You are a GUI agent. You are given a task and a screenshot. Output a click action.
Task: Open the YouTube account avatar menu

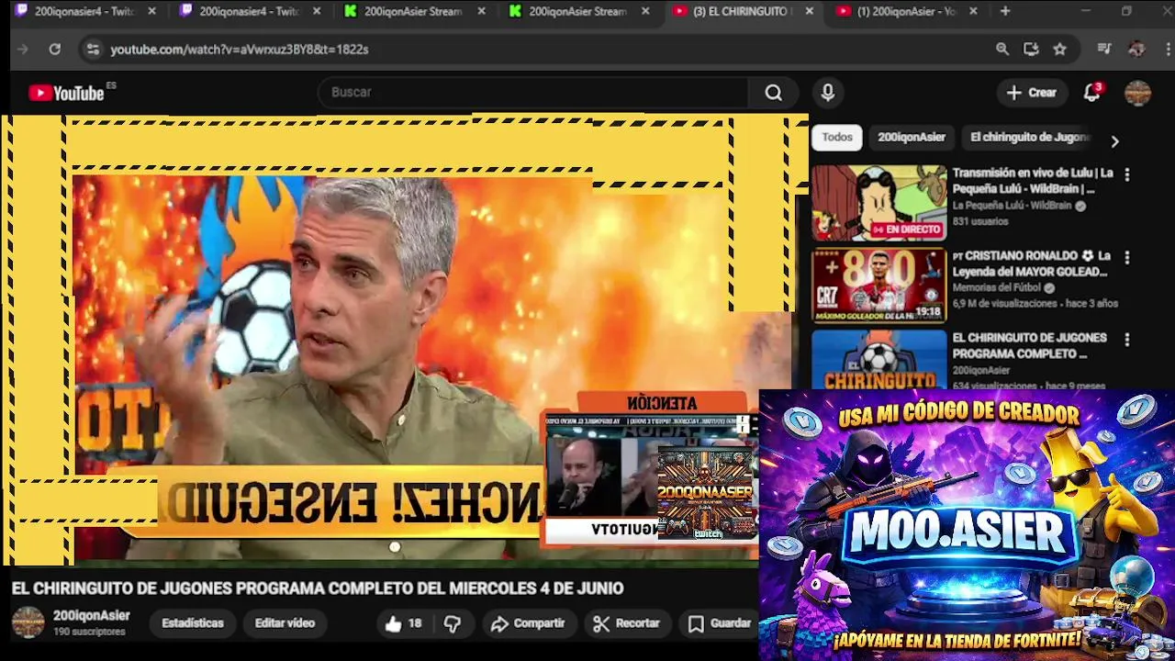[1137, 93]
